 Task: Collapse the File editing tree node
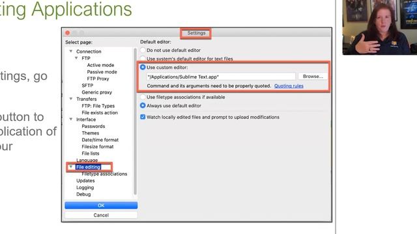click(71, 167)
